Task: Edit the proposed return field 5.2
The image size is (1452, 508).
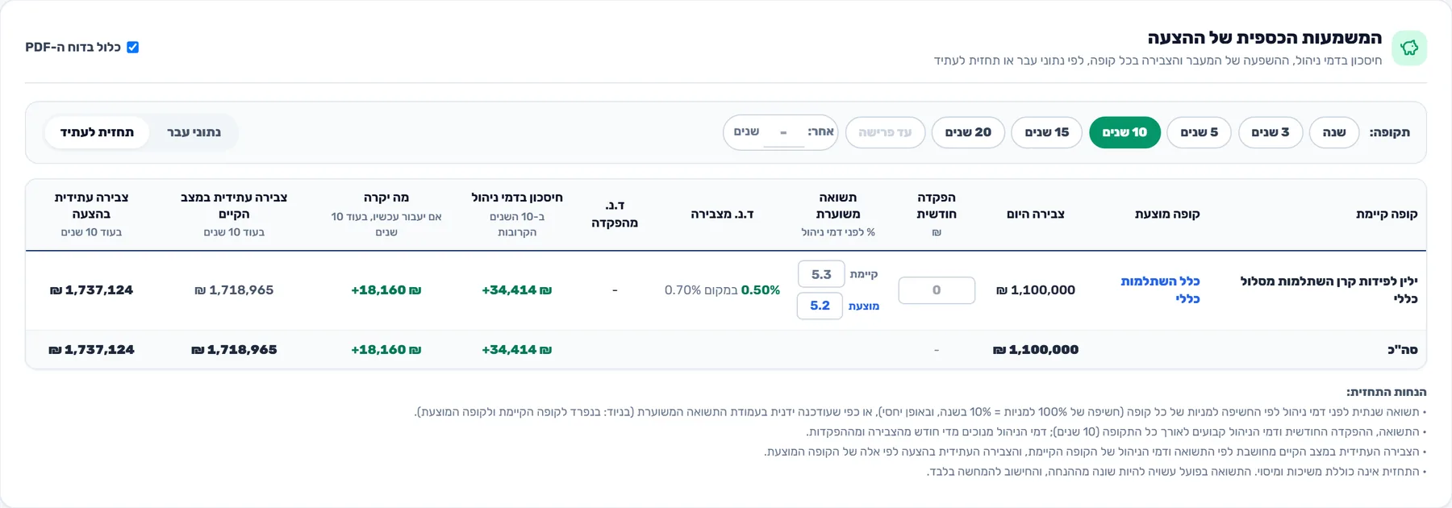Action: point(820,306)
